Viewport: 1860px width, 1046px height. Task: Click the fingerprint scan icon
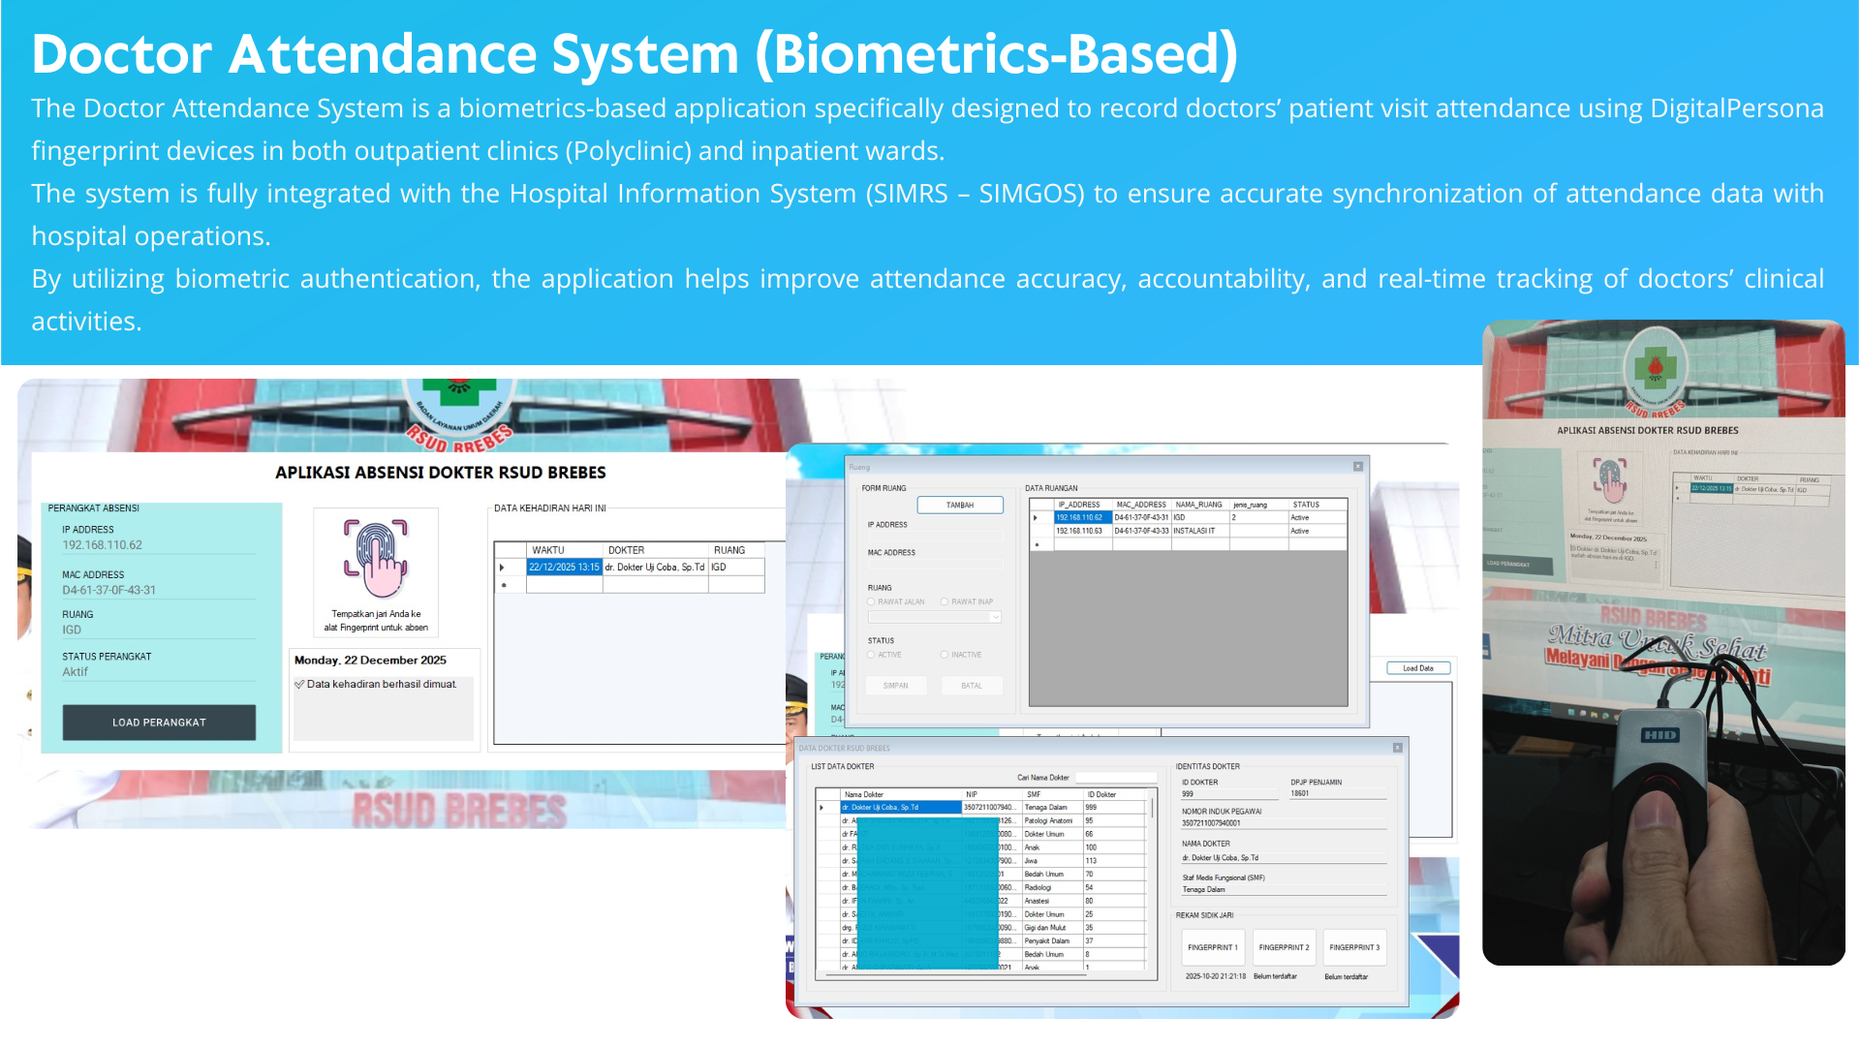376,558
